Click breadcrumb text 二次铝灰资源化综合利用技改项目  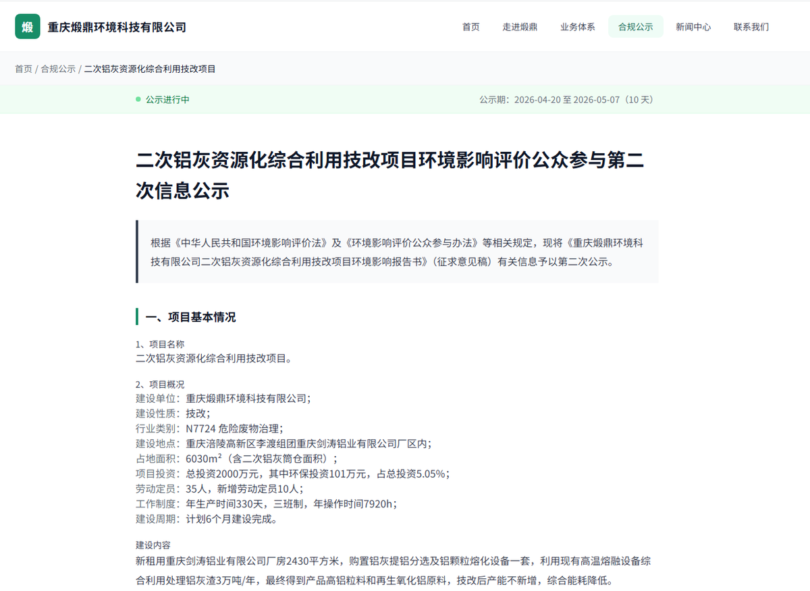tap(150, 69)
